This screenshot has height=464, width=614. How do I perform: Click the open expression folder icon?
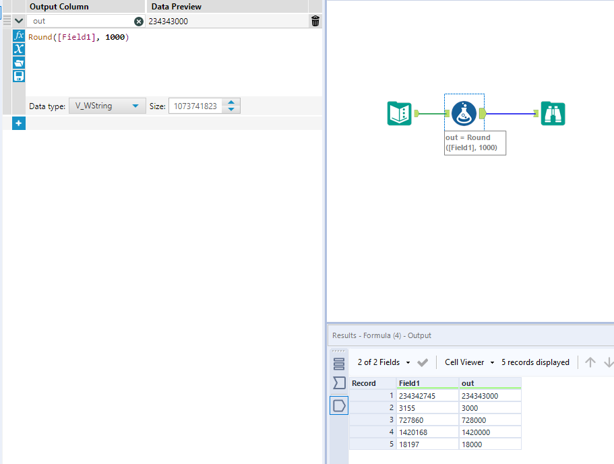tap(18, 63)
